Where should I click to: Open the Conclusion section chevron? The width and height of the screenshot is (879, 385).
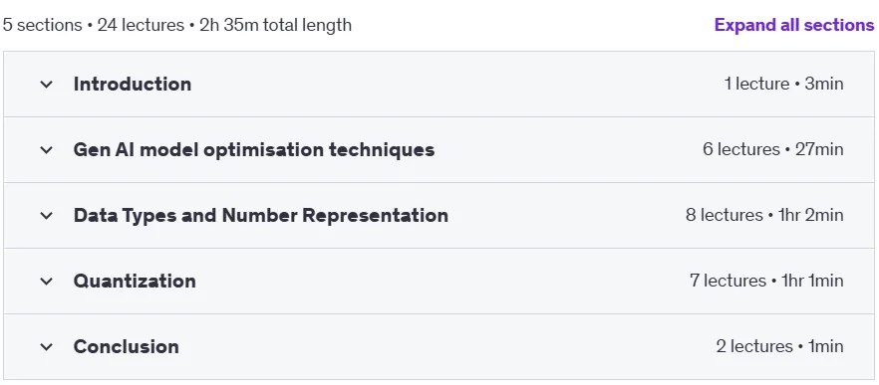[47, 347]
